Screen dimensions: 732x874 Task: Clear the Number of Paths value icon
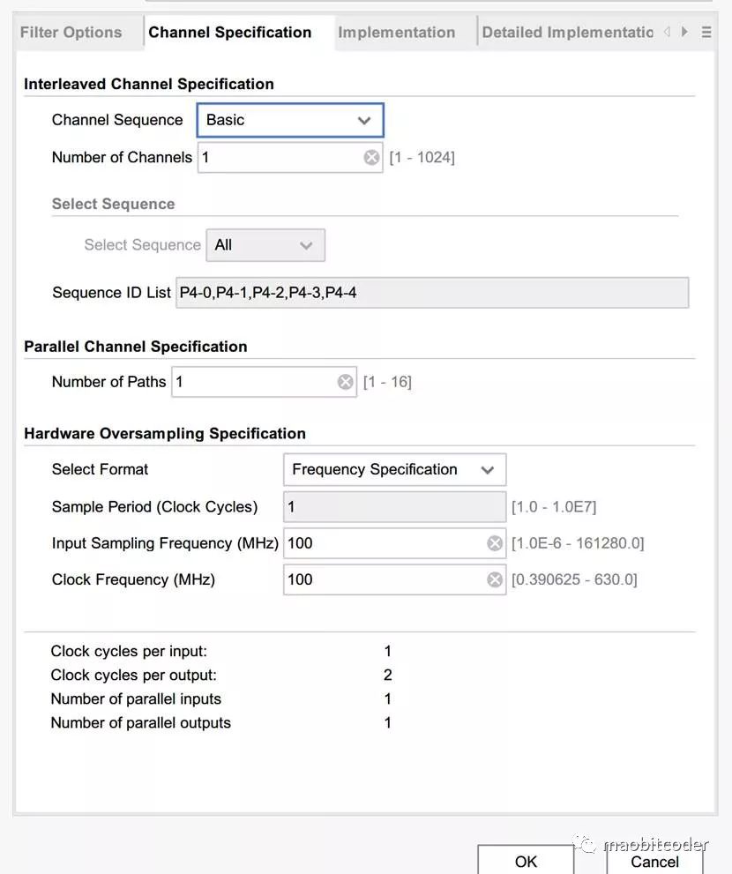(346, 382)
